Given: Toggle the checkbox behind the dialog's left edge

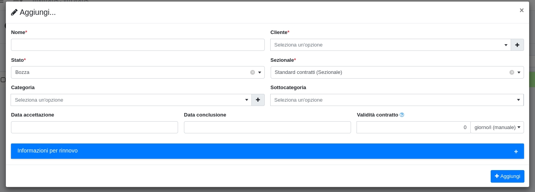Looking at the screenshot, I should coord(3,80).
